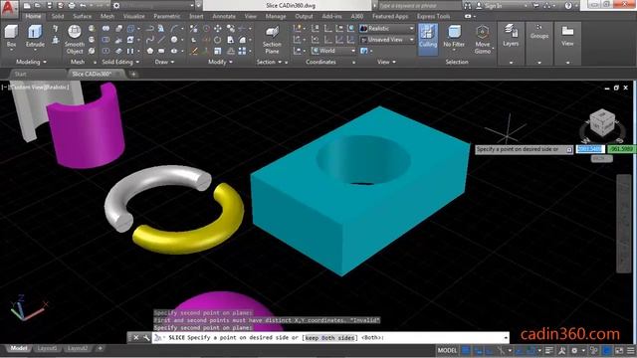The width and height of the screenshot is (637, 358).
Task: Toggle Polar Tracking crosshair icon in status bar
Action: coord(501,350)
